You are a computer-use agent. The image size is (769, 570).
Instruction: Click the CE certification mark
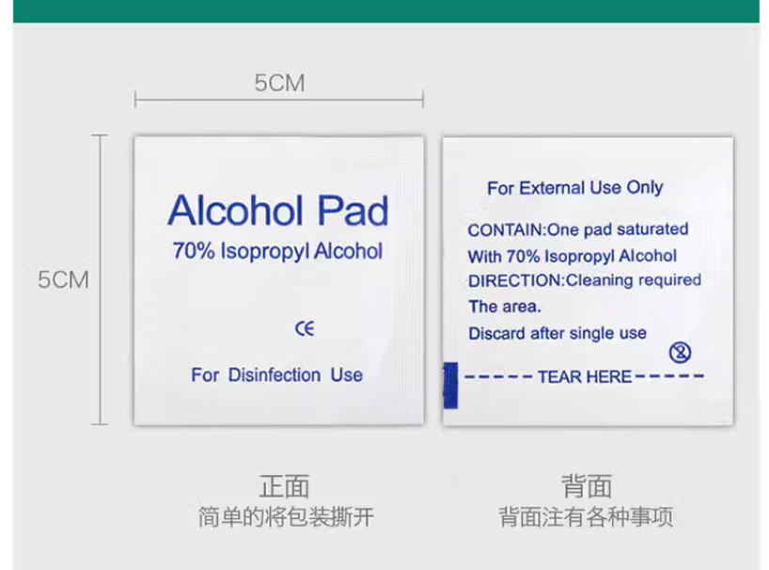tap(305, 328)
